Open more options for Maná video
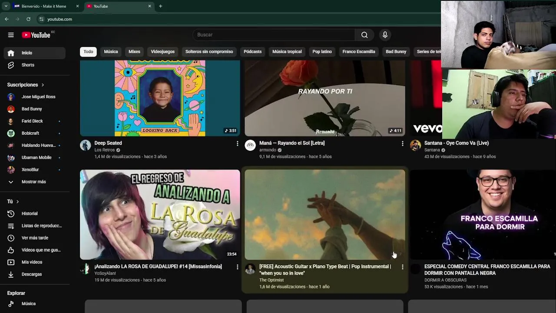The height and width of the screenshot is (313, 556). [402, 143]
